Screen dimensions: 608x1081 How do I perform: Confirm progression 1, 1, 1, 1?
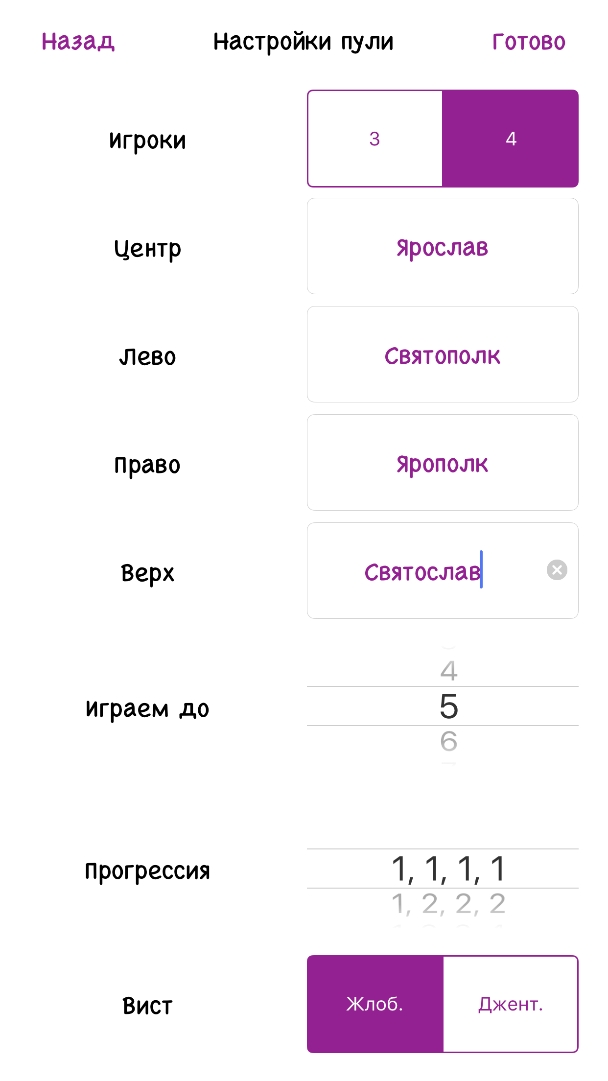(x=447, y=870)
